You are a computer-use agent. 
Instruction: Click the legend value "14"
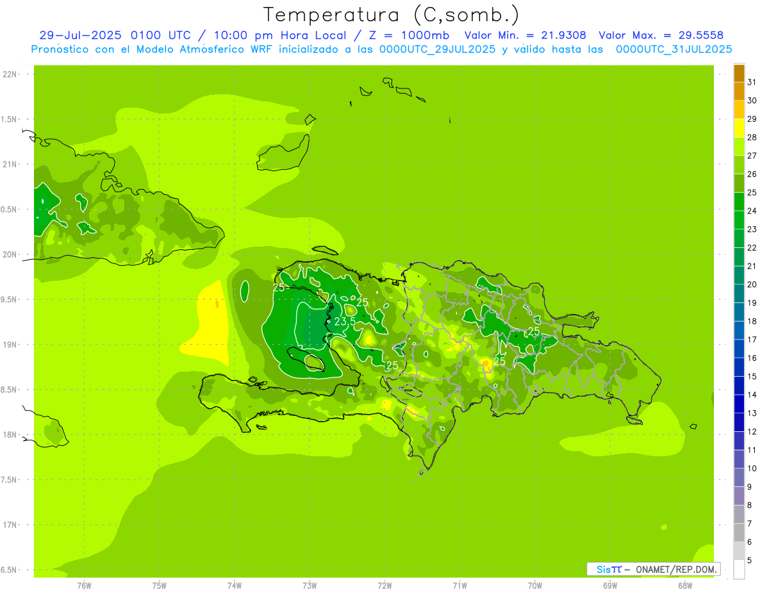[752, 395]
